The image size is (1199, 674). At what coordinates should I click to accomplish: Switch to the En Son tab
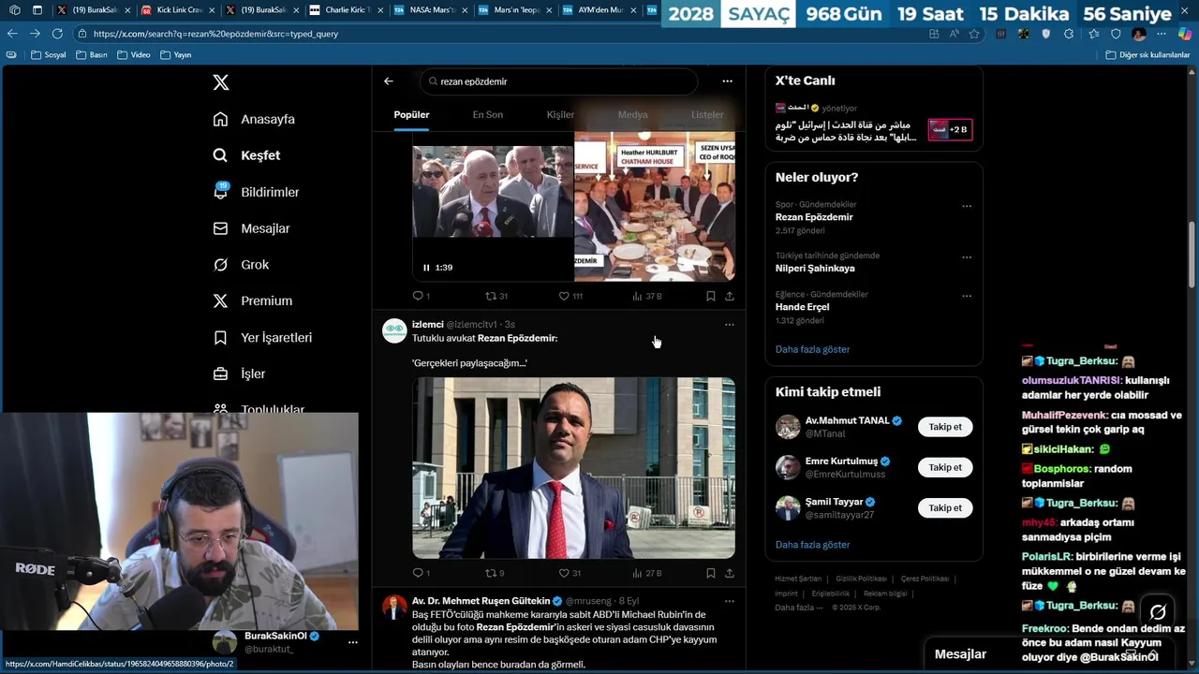487,114
